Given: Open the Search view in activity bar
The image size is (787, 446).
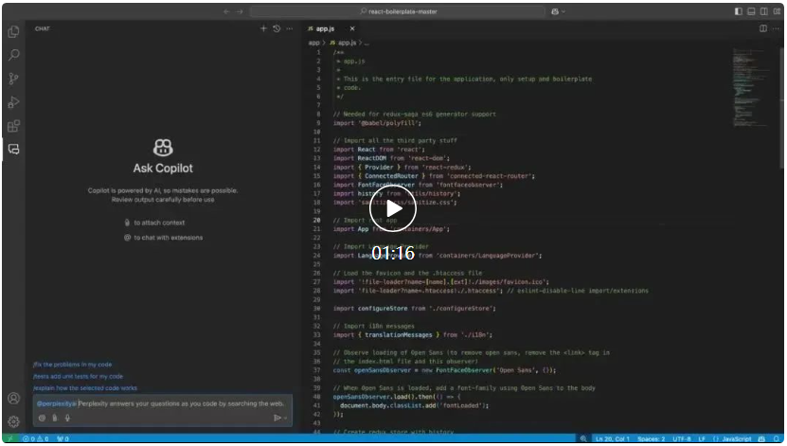Looking at the screenshot, I should [x=13, y=55].
